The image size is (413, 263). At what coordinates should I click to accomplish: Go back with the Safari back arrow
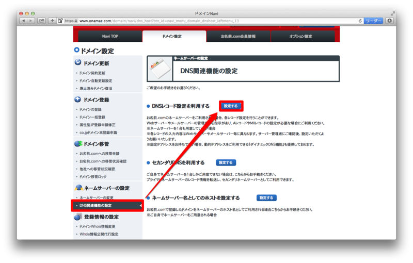tap(23, 21)
